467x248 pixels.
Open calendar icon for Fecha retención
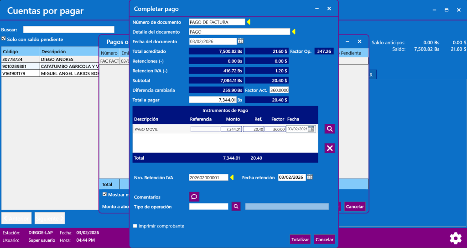pyautogui.click(x=310, y=177)
